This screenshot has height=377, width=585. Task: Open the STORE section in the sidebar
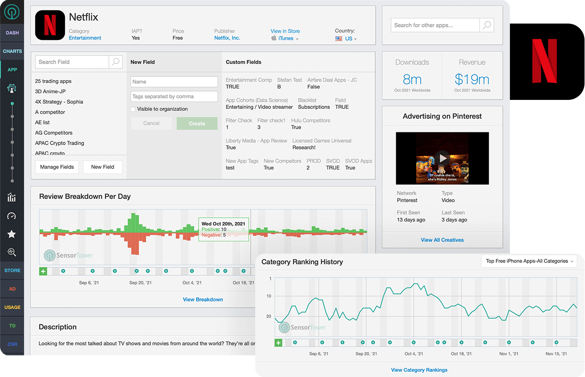click(12, 270)
